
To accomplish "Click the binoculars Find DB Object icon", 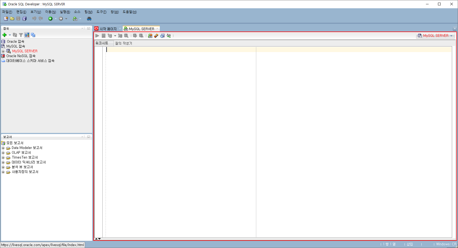I will pos(89,18).
